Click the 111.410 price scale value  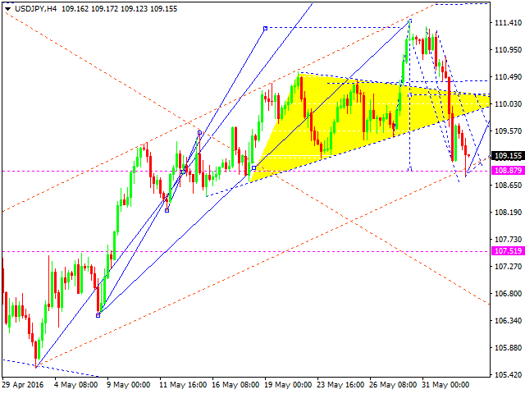pyautogui.click(x=508, y=22)
